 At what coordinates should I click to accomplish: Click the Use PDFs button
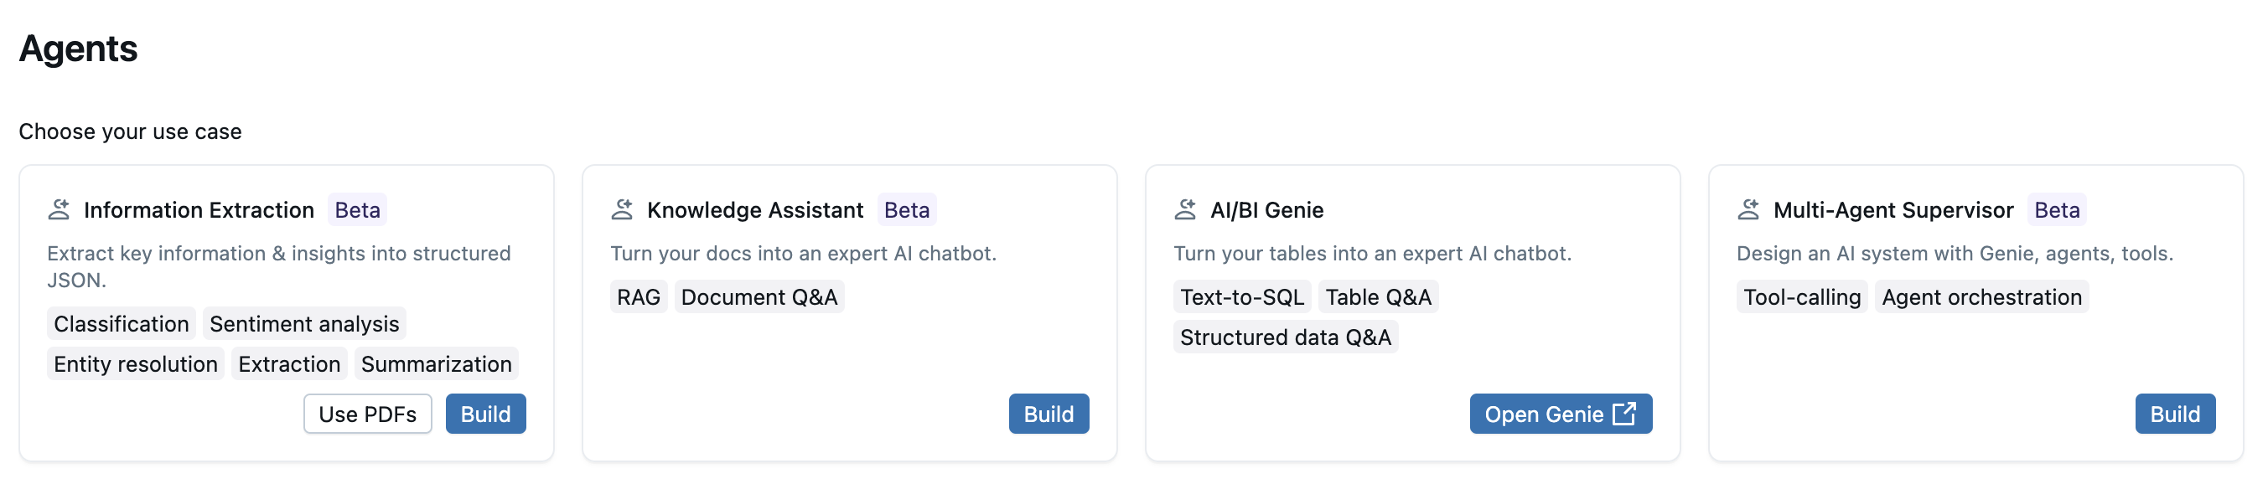[367, 414]
